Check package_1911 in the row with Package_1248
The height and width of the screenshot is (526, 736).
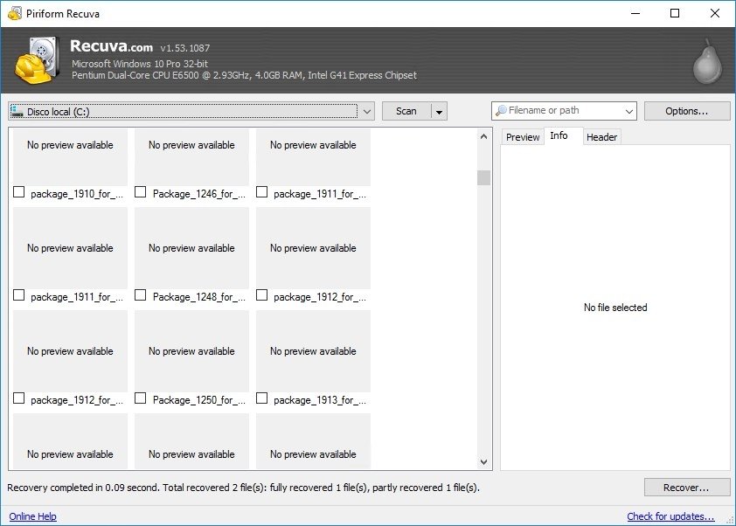18,295
